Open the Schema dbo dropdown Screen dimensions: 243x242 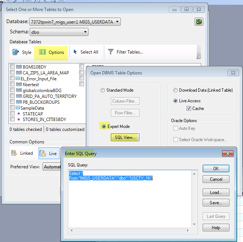(59, 32)
